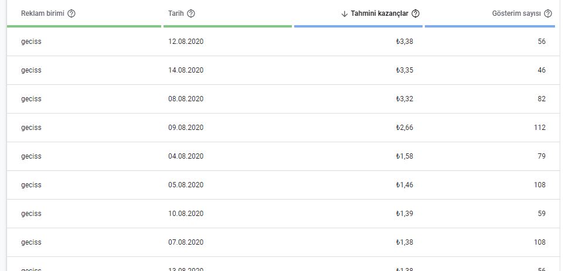Toggle sort arrow on Tahmini kazançlar
Screen dimensions: 572x271
(345, 14)
